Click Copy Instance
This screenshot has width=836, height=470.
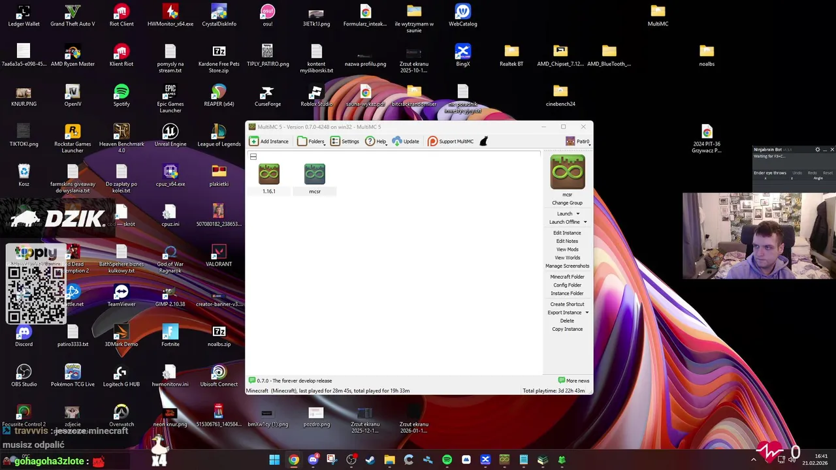[x=567, y=329]
